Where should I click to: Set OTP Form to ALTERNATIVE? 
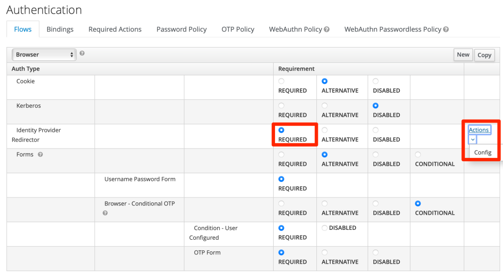tap(325, 252)
